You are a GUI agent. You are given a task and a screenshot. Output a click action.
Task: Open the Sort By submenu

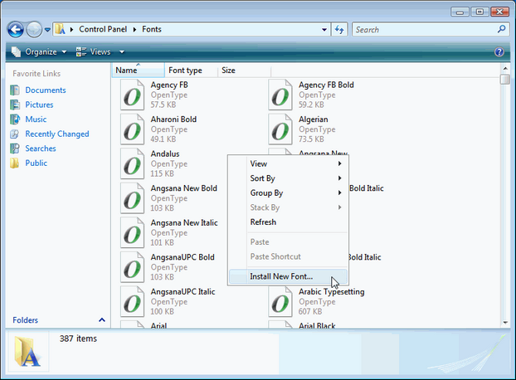coord(288,178)
